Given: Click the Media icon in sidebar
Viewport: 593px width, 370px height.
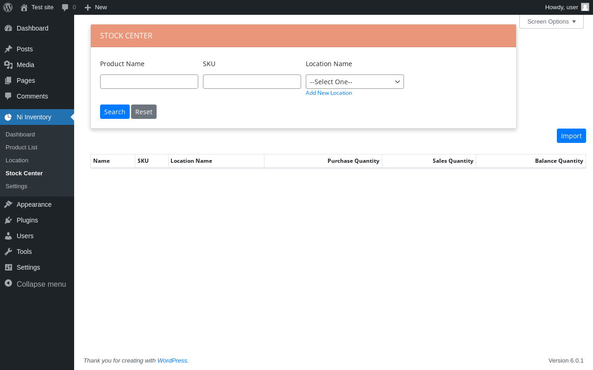Looking at the screenshot, I should click(8, 65).
